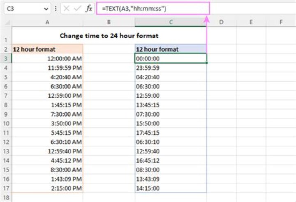Select column F header

(x=281, y=21)
